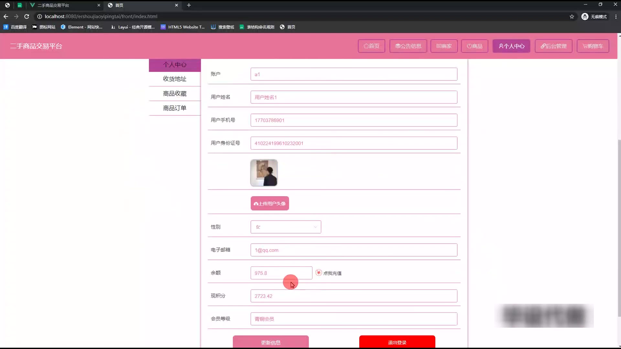This screenshot has height=349, width=621.
Task: Bookmark this page with star icon
Action: pos(572,16)
